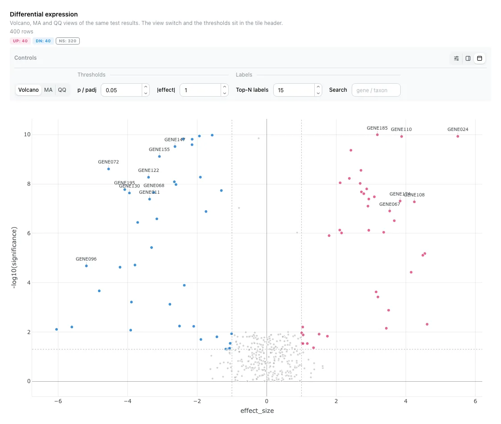Decrease the Top-N labels count
The width and height of the screenshot is (501, 424).
318,93
